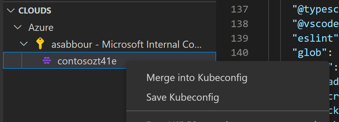Choose Save Kubeconfig from context menu
The height and width of the screenshot is (122, 339).
pos(183,97)
